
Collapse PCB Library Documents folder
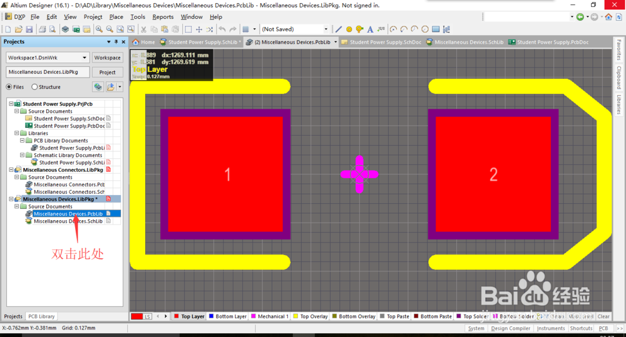point(23,141)
